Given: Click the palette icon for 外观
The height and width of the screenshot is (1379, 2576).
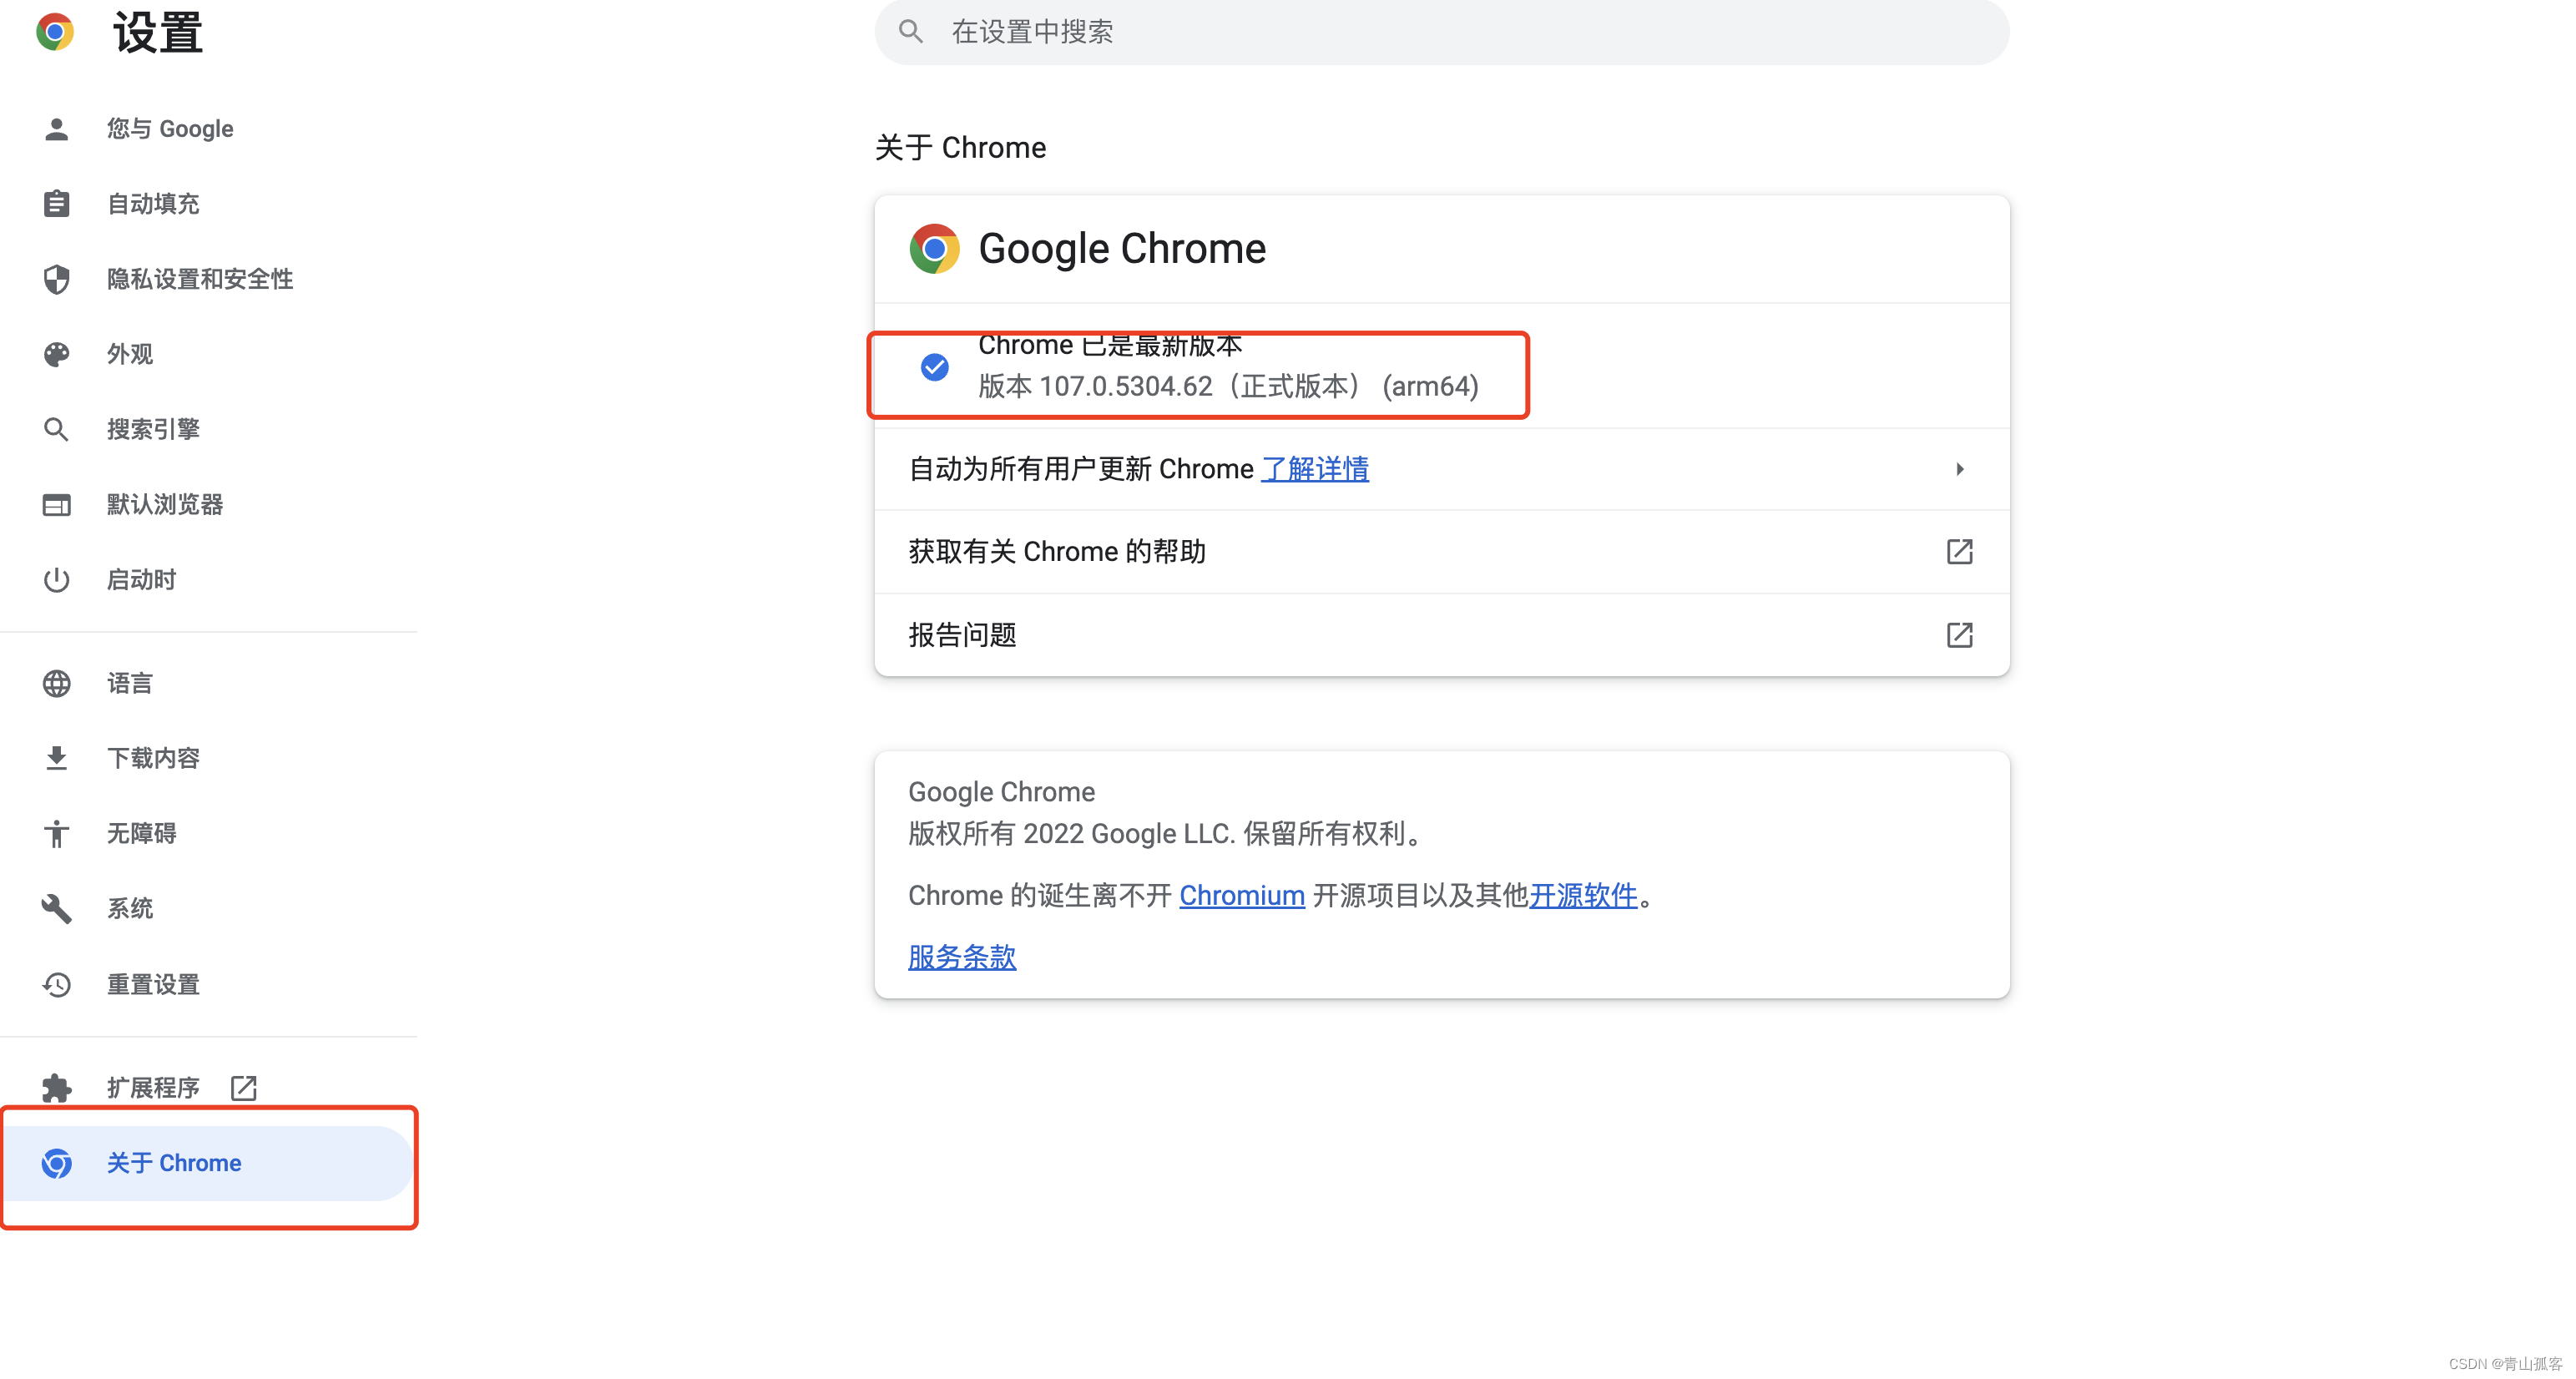Looking at the screenshot, I should click(56, 354).
